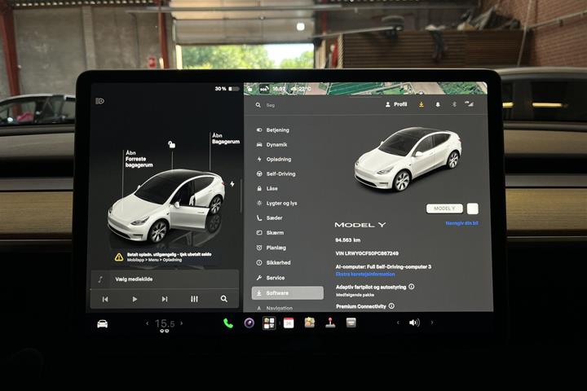587x391 pixels.
Task: Open the purple camera app icon
Action: [249, 323]
